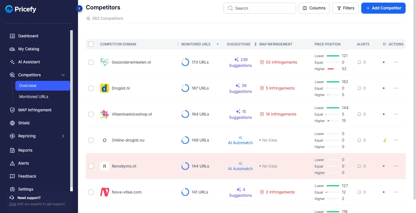The image size is (416, 213).
Task: Click the Drogist.nl alerts bell
Action: (359, 88)
